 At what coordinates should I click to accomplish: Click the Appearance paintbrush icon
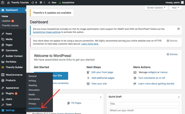3,88
